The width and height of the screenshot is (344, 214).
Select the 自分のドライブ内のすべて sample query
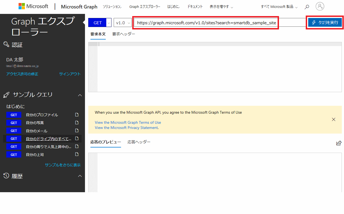(x=49, y=138)
